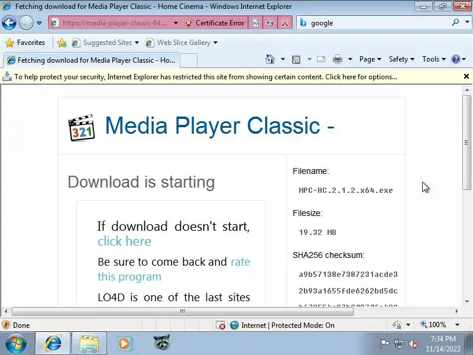
Task: Click the filename MPC-HC.2.1.2.x64.exe text
Action: point(346,190)
